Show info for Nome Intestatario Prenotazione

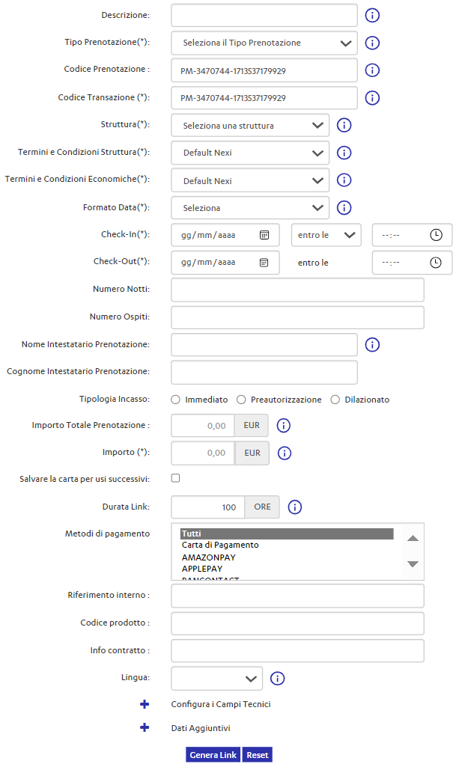pos(372,345)
